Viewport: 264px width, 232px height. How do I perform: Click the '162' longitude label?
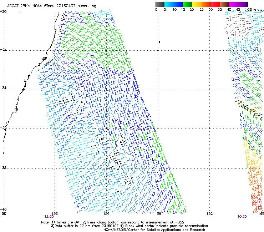tap(209, 214)
